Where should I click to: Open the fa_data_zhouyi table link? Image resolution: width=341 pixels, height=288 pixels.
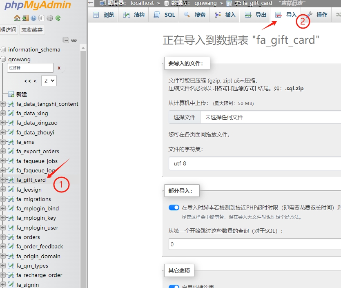[35, 132]
